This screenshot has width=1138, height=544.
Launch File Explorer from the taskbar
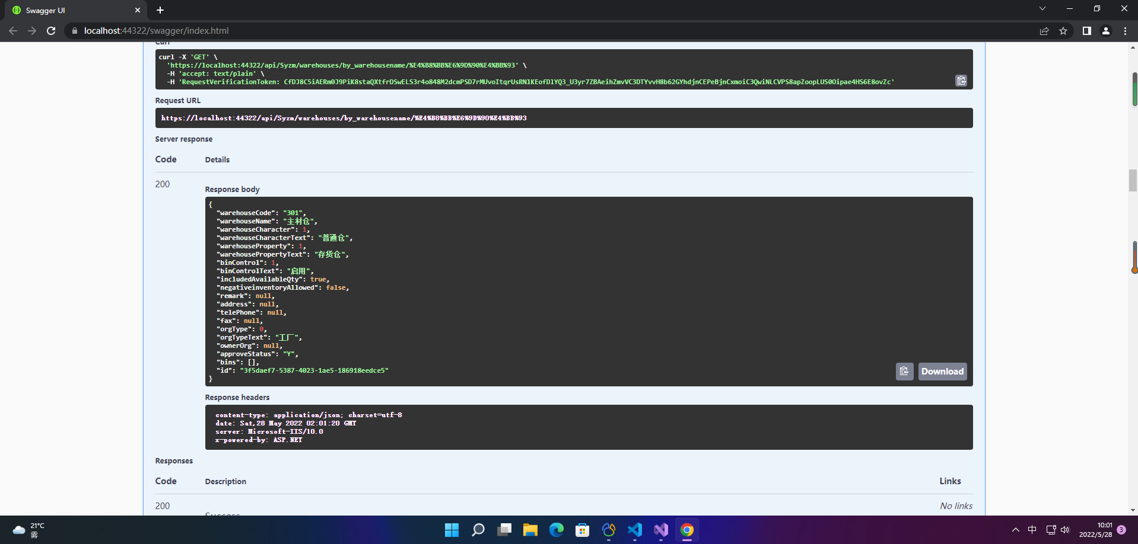coord(530,530)
